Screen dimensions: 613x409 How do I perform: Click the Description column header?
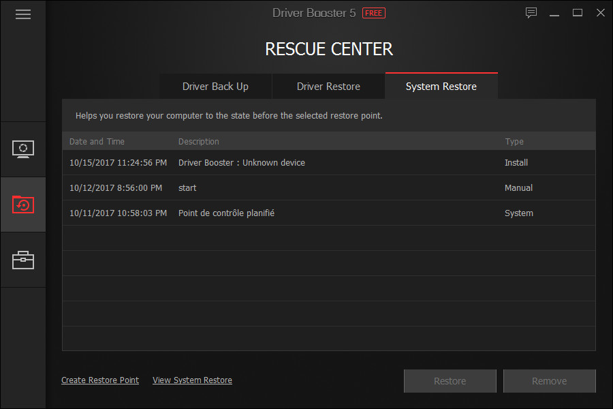coord(198,141)
